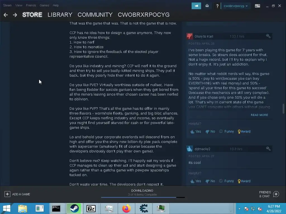
Task: Mark Glory to Karl review as Funny
Action: click(226, 132)
